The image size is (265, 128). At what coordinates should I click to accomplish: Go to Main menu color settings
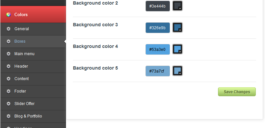click(x=33, y=54)
